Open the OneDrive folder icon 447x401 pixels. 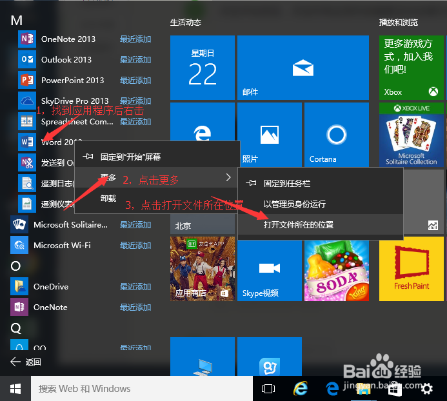coord(19,286)
